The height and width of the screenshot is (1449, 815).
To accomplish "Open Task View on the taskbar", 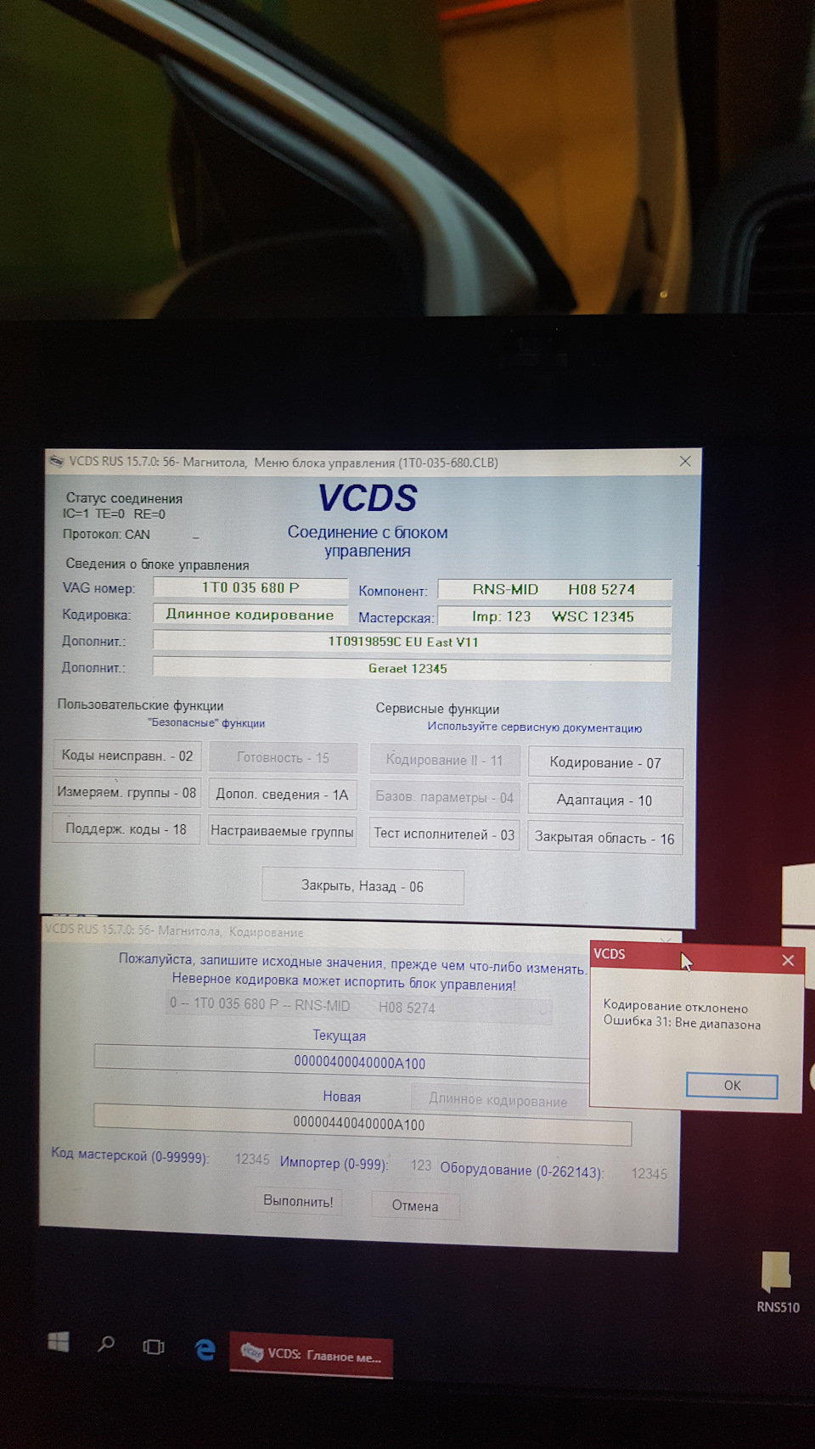I will click(x=154, y=1346).
